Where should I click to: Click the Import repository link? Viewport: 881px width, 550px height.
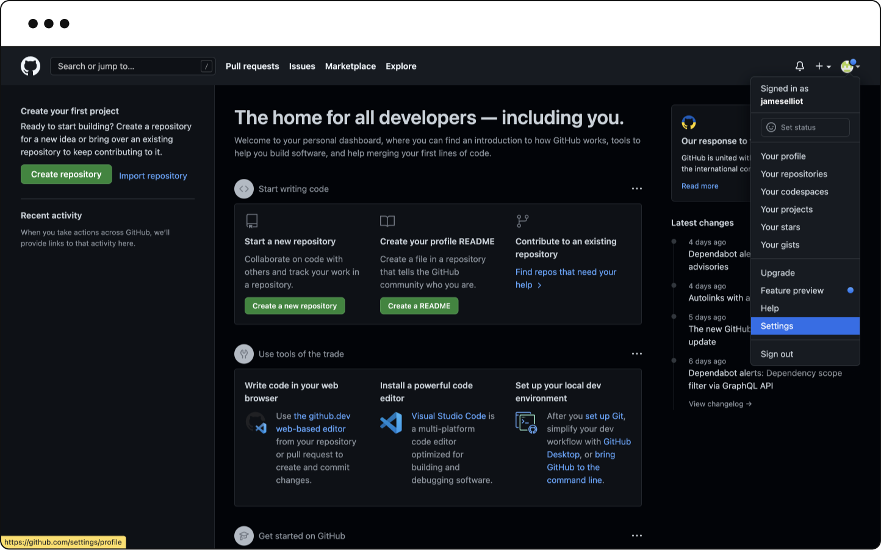point(153,176)
